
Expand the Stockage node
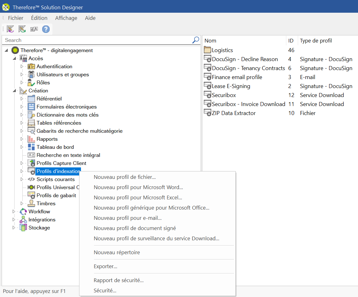[14, 228]
